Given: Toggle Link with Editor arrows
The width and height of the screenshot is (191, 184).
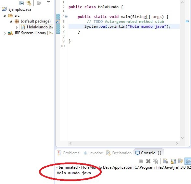Looking at the screenshot, I should 29,3.
